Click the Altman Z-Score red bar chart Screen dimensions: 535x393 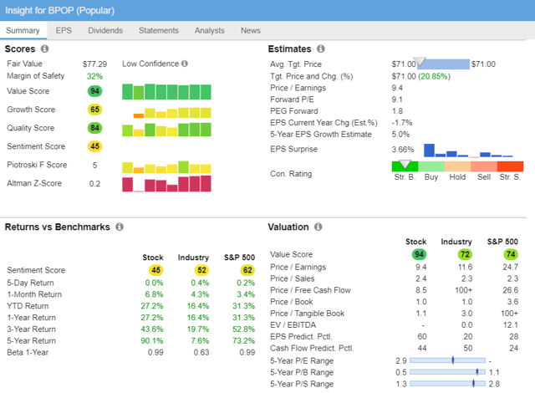(166, 183)
